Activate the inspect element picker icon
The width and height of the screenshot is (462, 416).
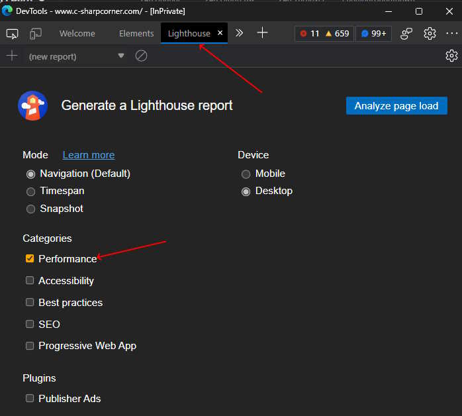click(12, 34)
